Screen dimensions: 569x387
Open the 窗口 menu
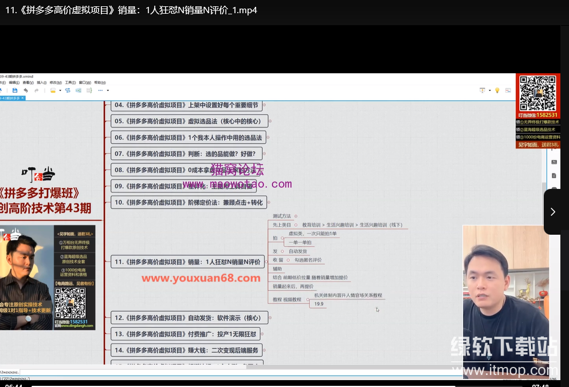coord(85,82)
